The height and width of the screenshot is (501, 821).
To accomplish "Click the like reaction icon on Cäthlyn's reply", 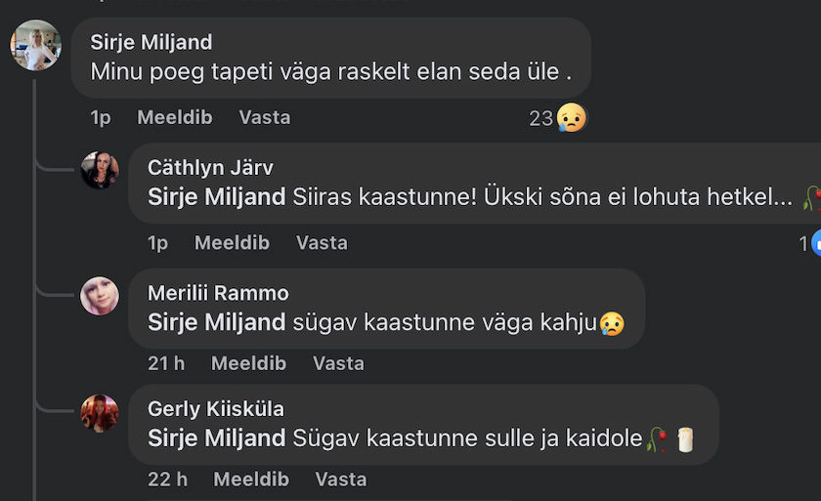I will (816, 243).
